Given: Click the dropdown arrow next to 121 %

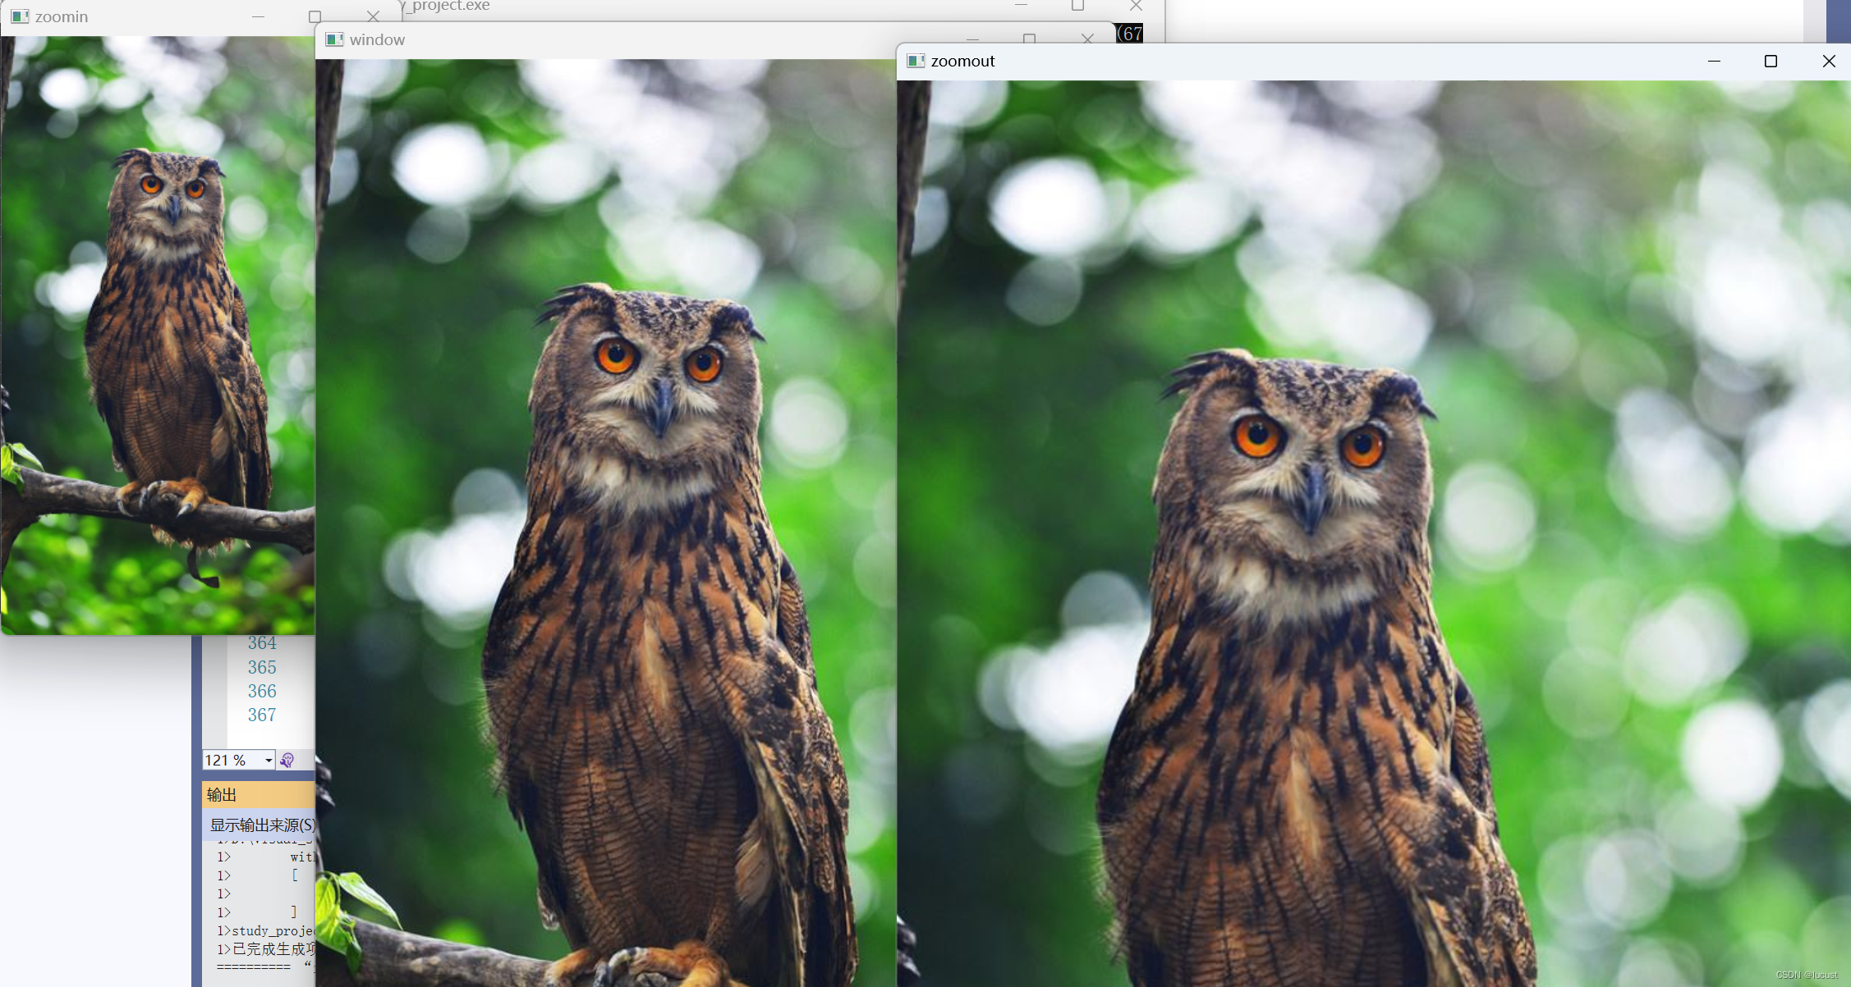Looking at the screenshot, I should [269, 760].
